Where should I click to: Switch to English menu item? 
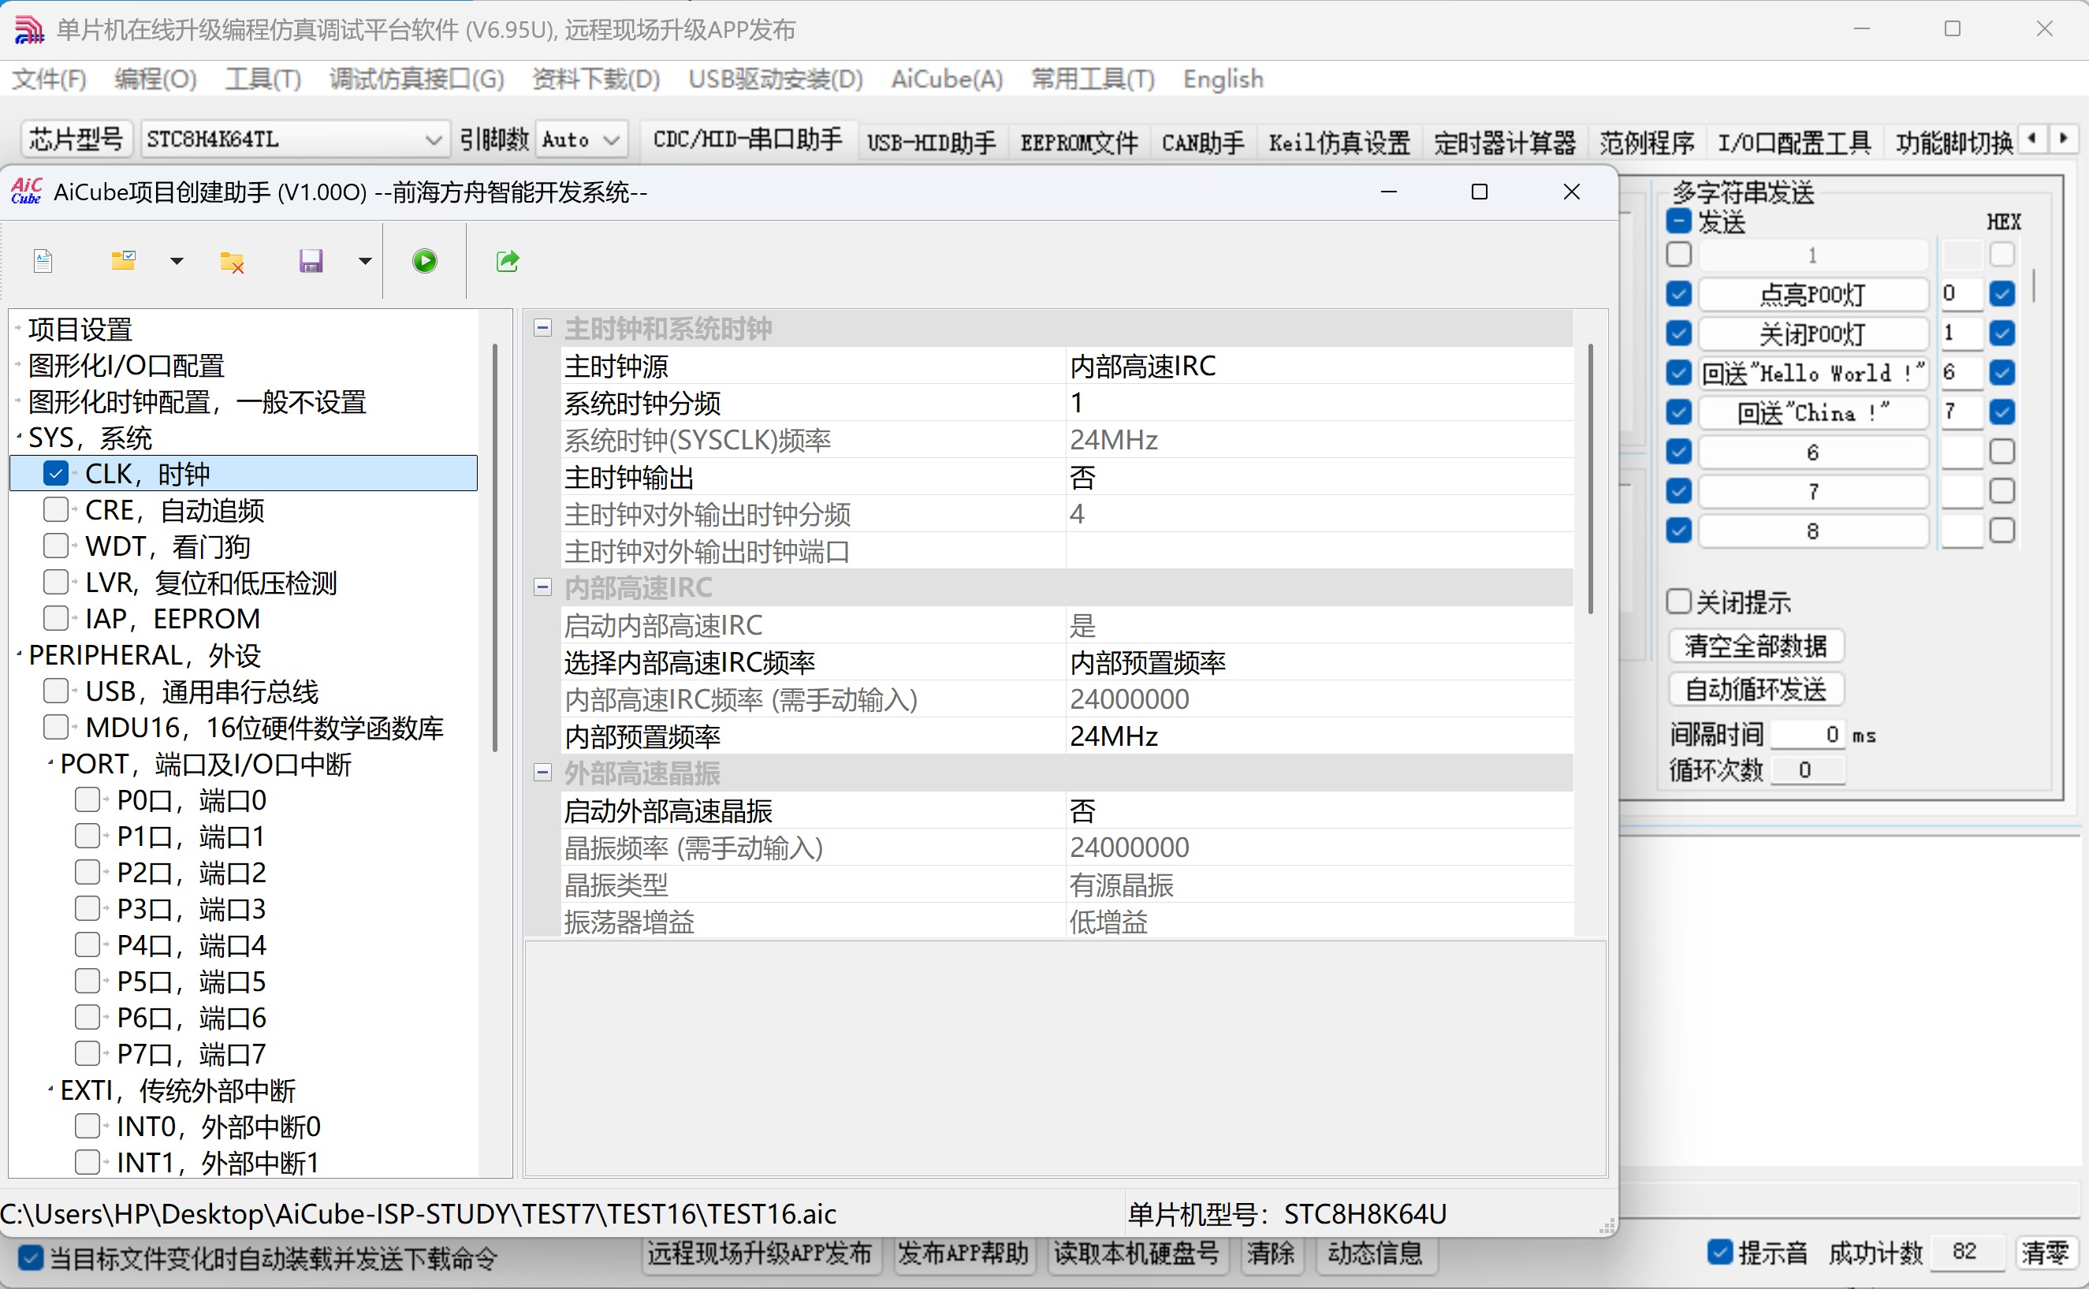(1223, 80)
